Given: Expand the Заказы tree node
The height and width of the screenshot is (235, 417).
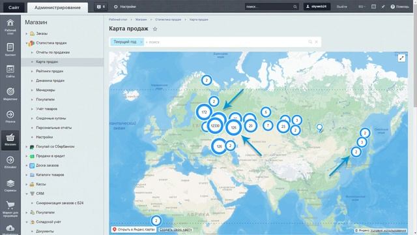Looking at the screenshot, I should coord(26,33).
